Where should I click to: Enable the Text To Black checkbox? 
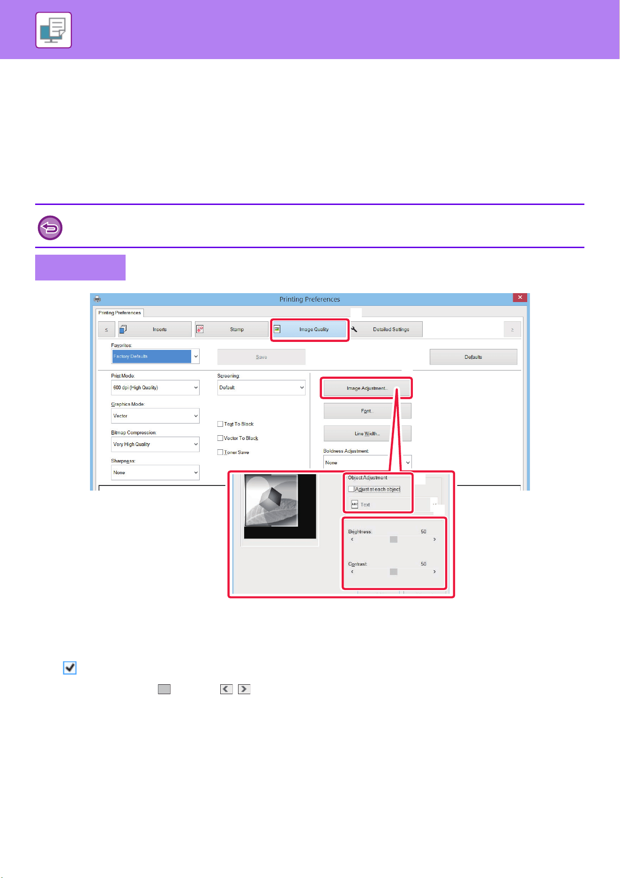(x=220, y=424)
